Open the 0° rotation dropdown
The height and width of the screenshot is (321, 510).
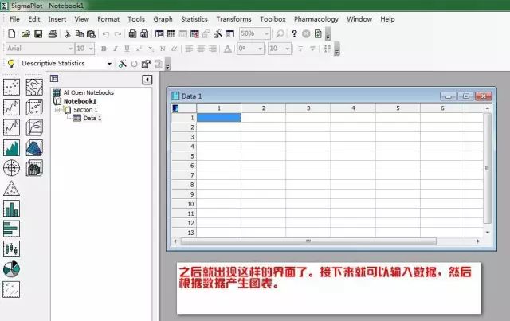point(261,49)
